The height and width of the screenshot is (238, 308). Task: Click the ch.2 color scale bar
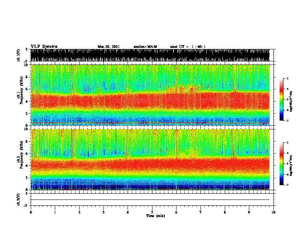[x=282, y=164]
